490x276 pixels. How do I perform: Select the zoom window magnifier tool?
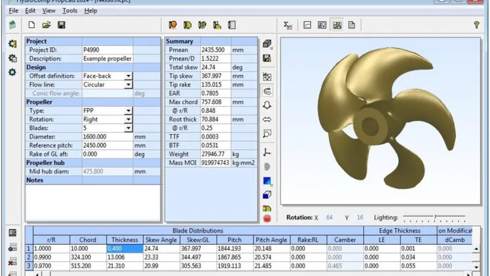point(267,134)
